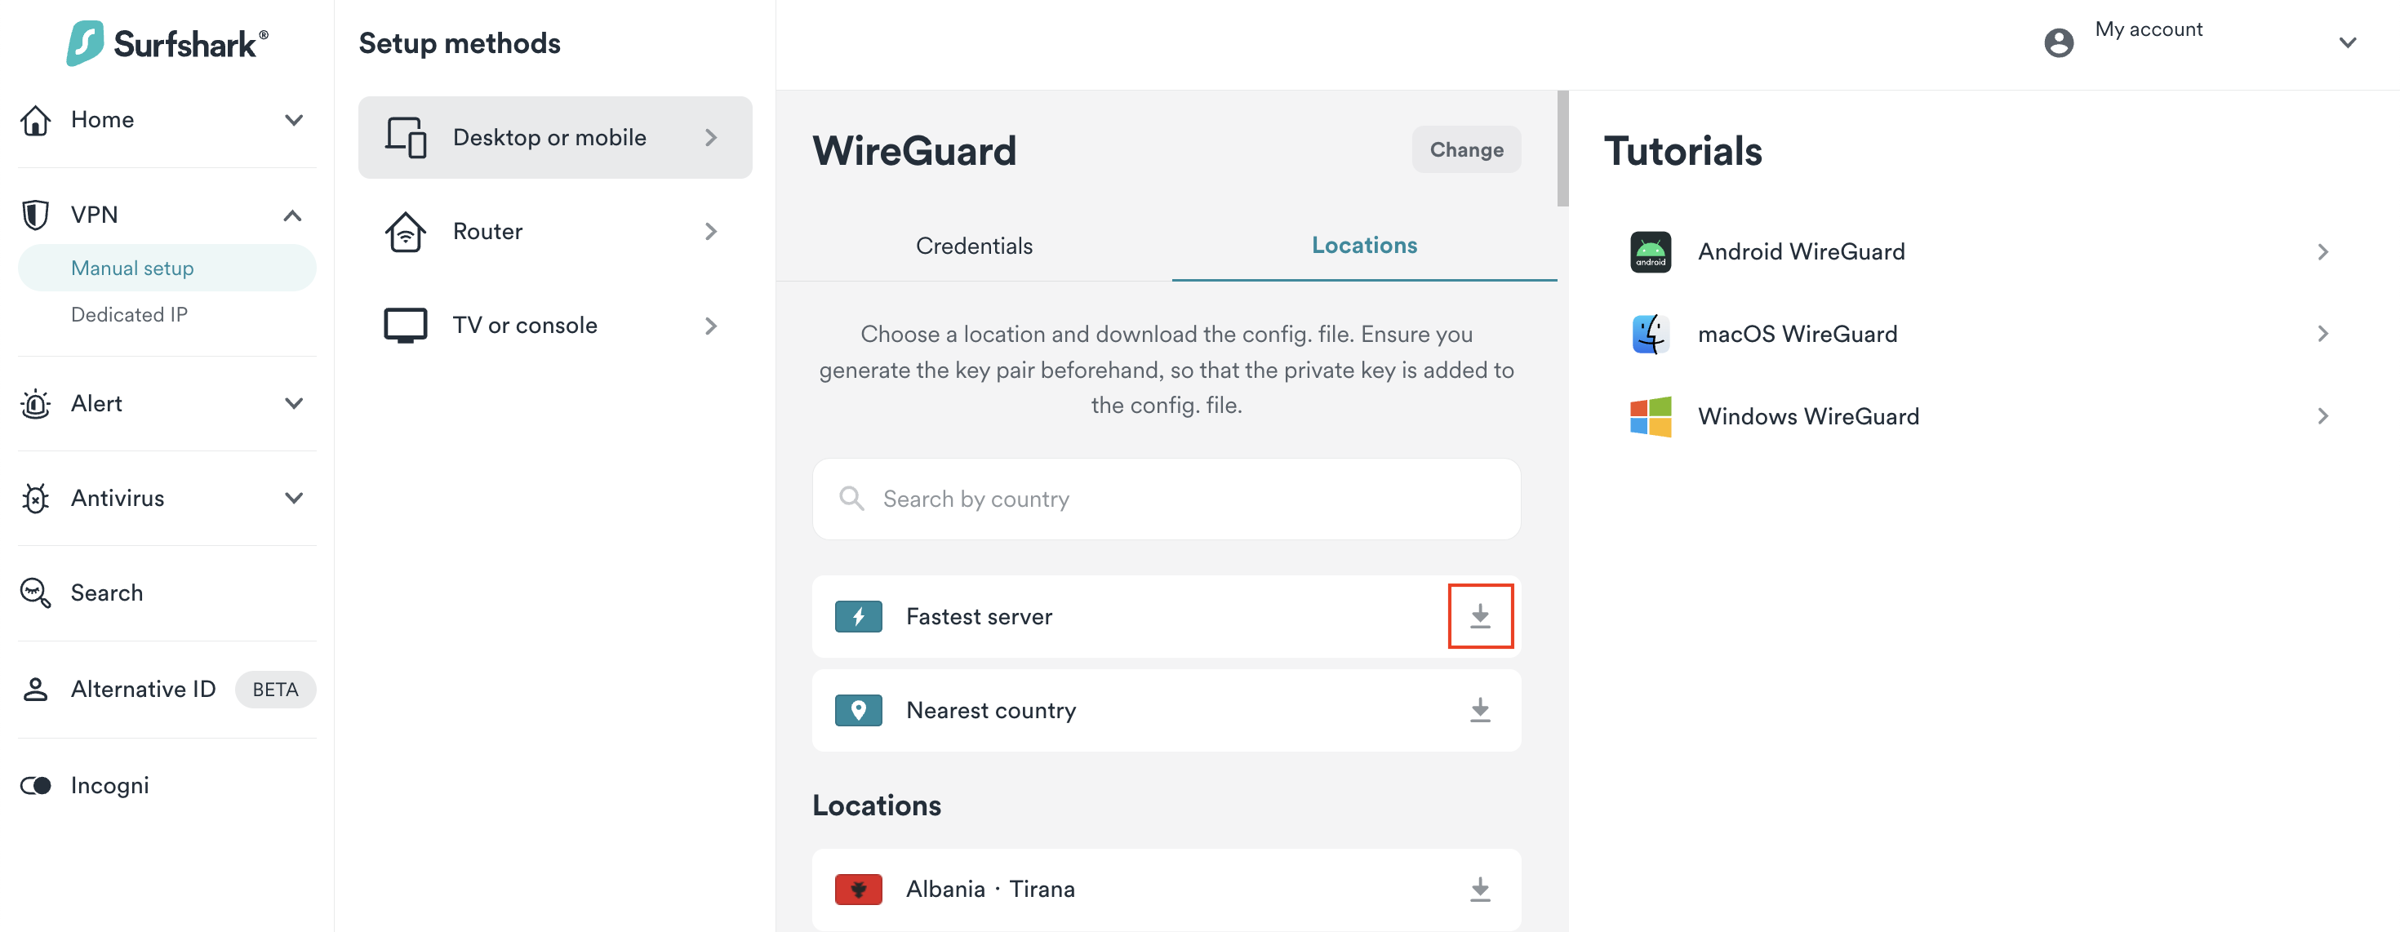The height and width of the screenshot is (932, 2400).
Task: Download the Albania Tirana config file
Action: click(x=1479, y=890)
